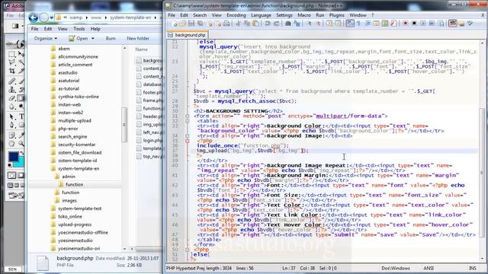Click Explorer folder tree's vertical scrollbar
Image resolution: width=488 pixels, height=274 pixels.
coord(124,125)
